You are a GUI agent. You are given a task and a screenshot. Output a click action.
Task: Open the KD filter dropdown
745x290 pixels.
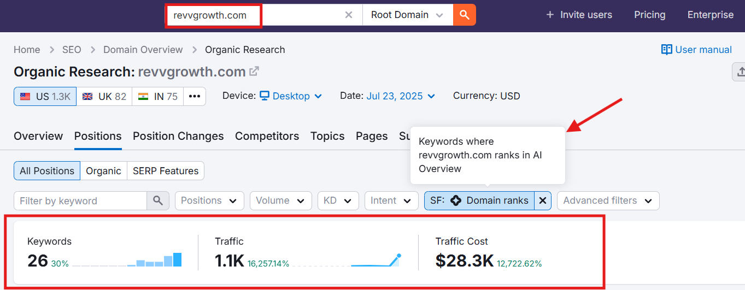(x=338, y=200)
